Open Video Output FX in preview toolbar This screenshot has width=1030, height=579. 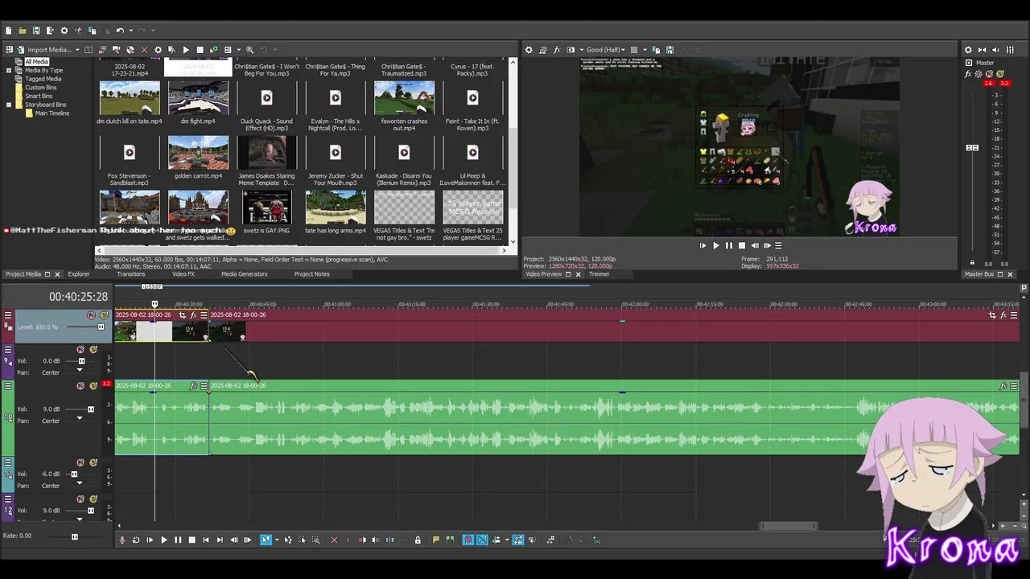tap(557, 50)
